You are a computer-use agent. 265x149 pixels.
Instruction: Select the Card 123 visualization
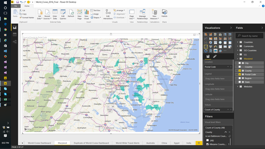pyautogui.click(x=225, y=47)
